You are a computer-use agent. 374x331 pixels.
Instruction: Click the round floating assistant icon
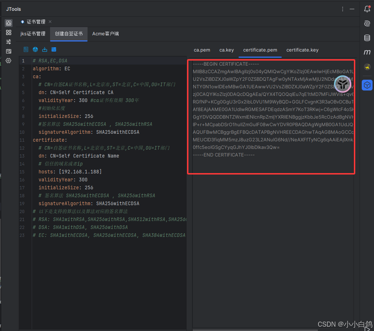click(x=342, y=84)
